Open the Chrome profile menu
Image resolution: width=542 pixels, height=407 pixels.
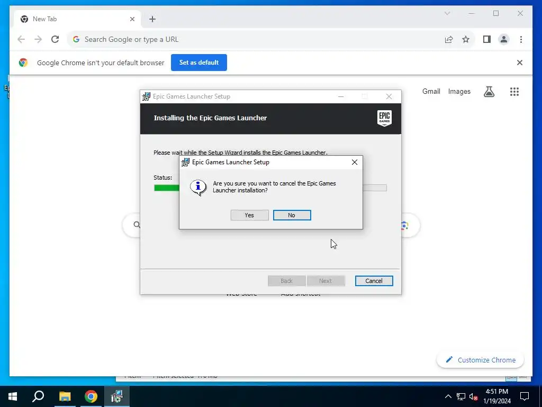click(x=504, y=39)
